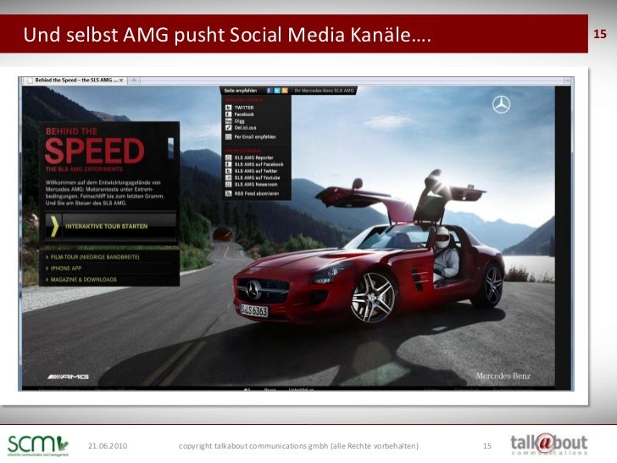Select Per Email empfehlen

255,137
